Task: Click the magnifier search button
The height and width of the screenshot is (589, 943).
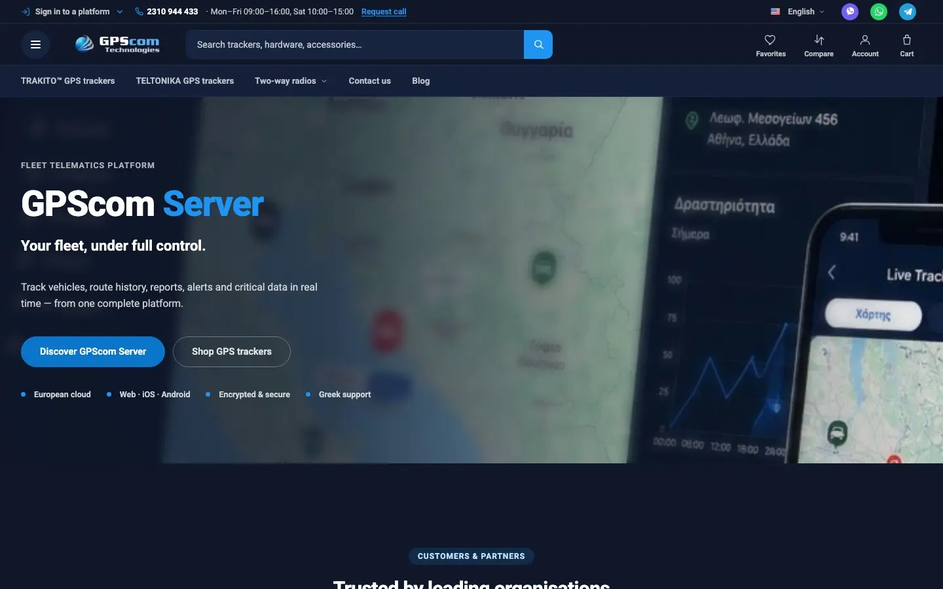Action: coord(538,45)
